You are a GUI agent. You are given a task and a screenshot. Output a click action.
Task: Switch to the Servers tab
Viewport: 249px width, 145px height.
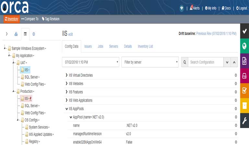(113, 46)
